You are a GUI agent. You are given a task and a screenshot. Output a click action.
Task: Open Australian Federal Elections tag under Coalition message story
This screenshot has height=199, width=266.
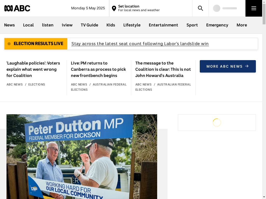[163, 87]
